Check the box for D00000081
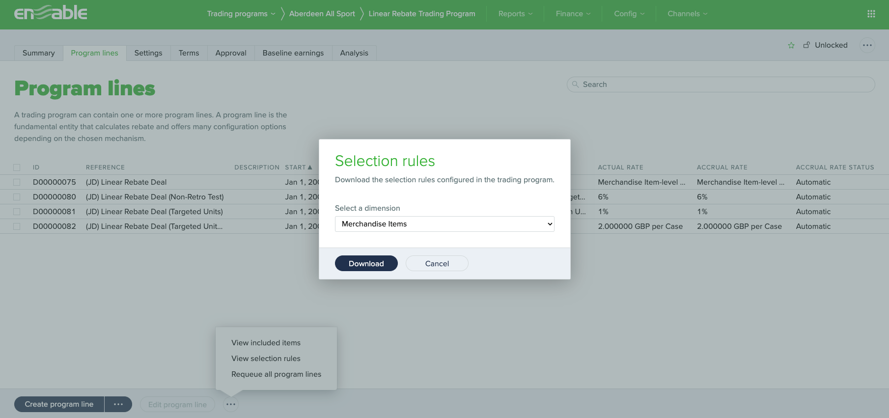889x418 pixels. [x=17, y=212]
